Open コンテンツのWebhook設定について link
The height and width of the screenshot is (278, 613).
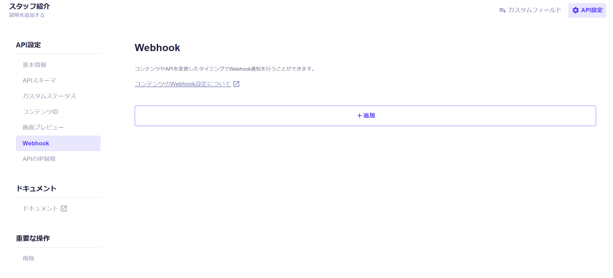pyautogui.click(x=183, y=84)
